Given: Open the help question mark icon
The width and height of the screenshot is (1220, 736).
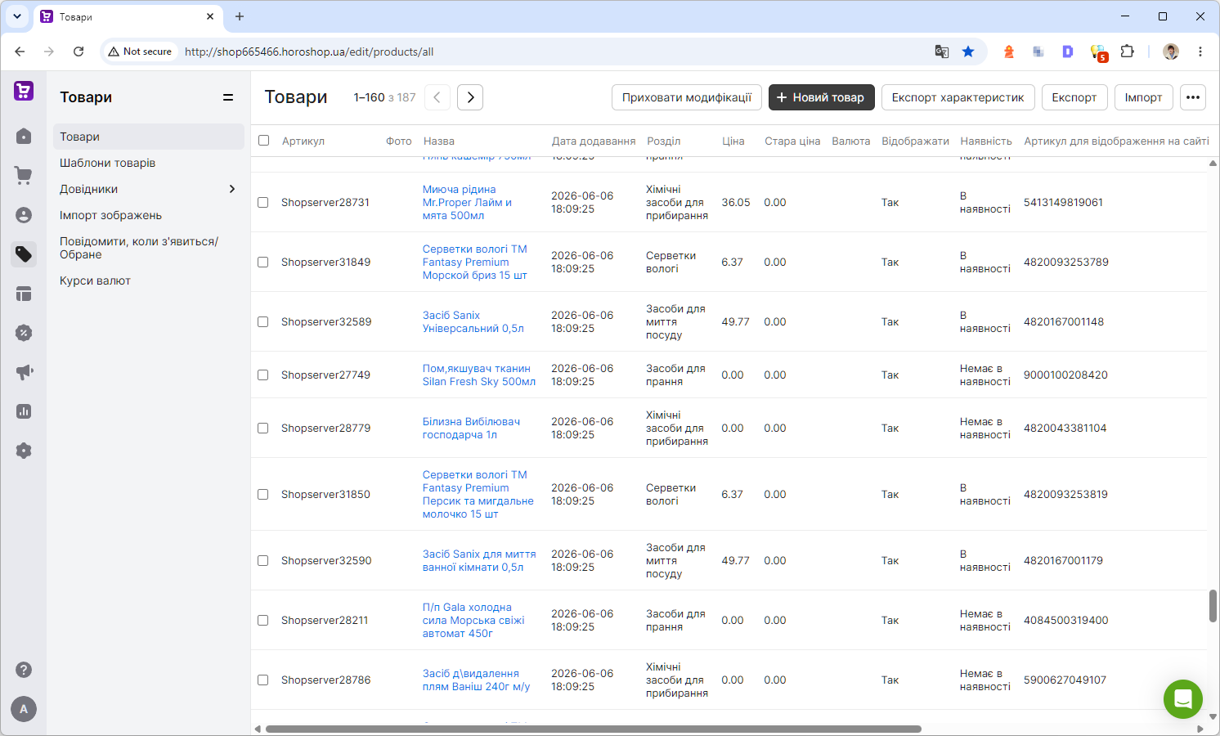Looking at the screenshot, I should tap(24, 670).
